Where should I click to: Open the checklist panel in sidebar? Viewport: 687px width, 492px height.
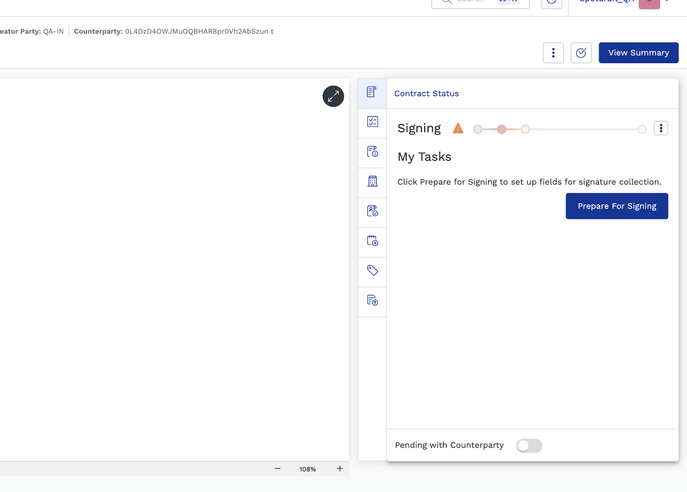(x=372, y=122)
